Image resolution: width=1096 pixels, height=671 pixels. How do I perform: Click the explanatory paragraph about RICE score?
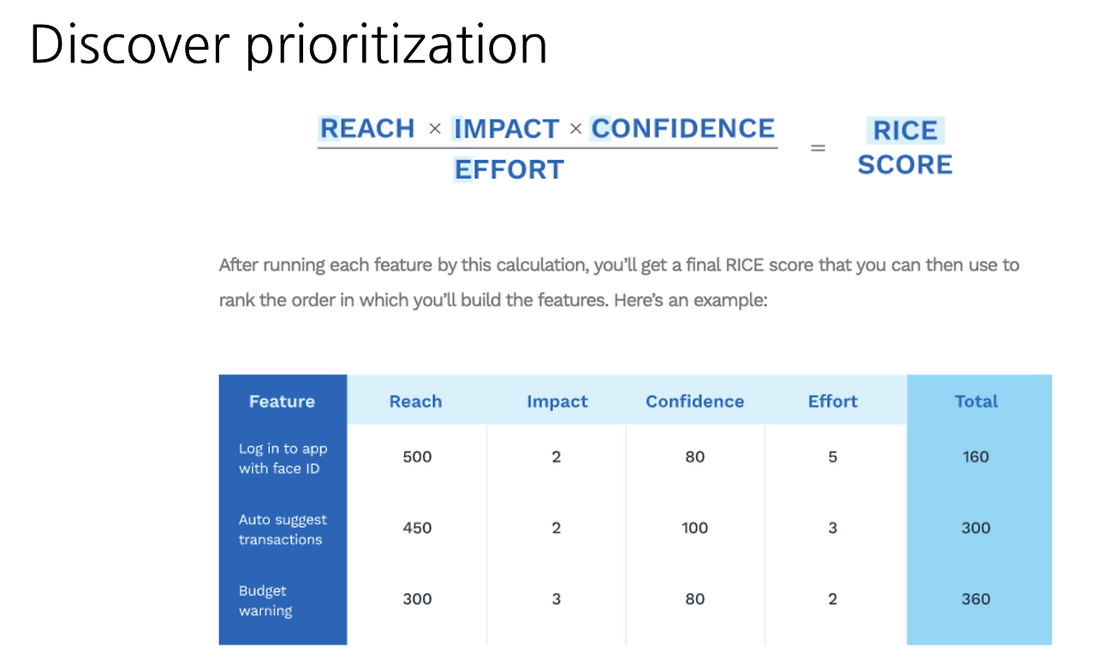[x=619, y=283]
